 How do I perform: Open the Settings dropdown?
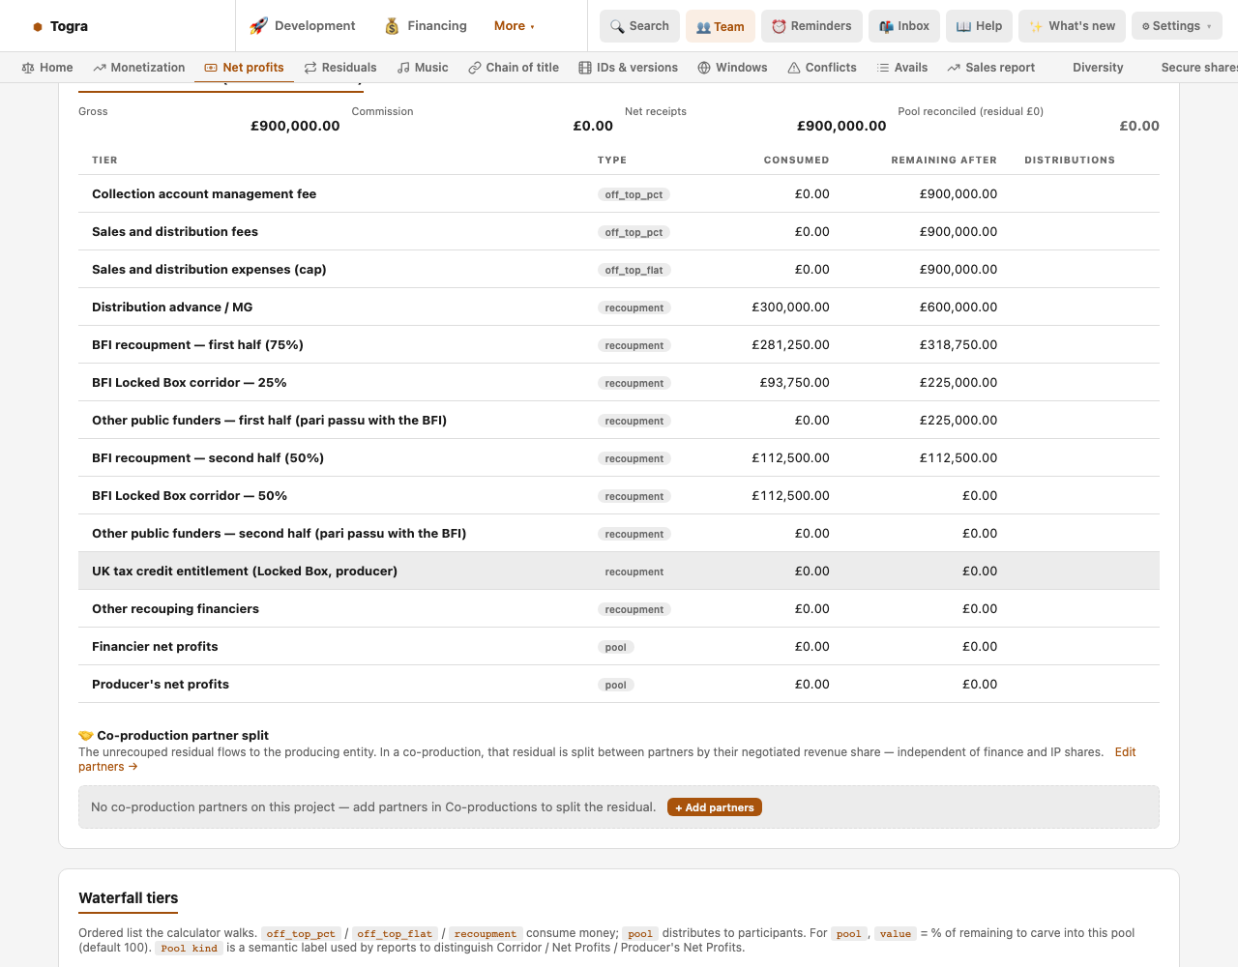[1176, 26]
